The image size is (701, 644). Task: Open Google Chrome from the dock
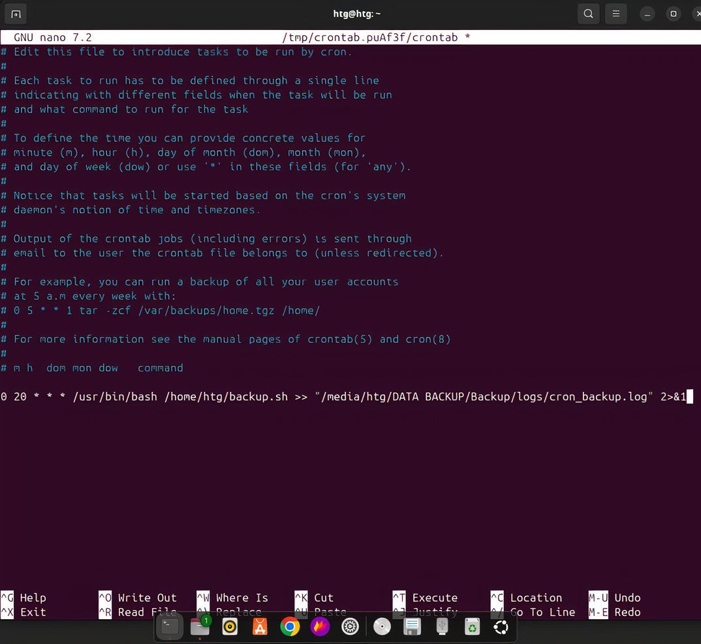click(290, 626)
